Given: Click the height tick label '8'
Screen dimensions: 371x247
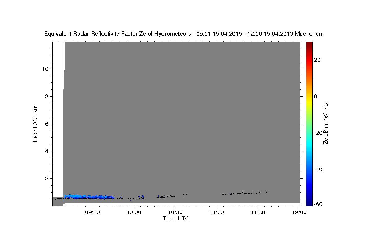Looking at the screenshot, I should (x=46, y=96).
